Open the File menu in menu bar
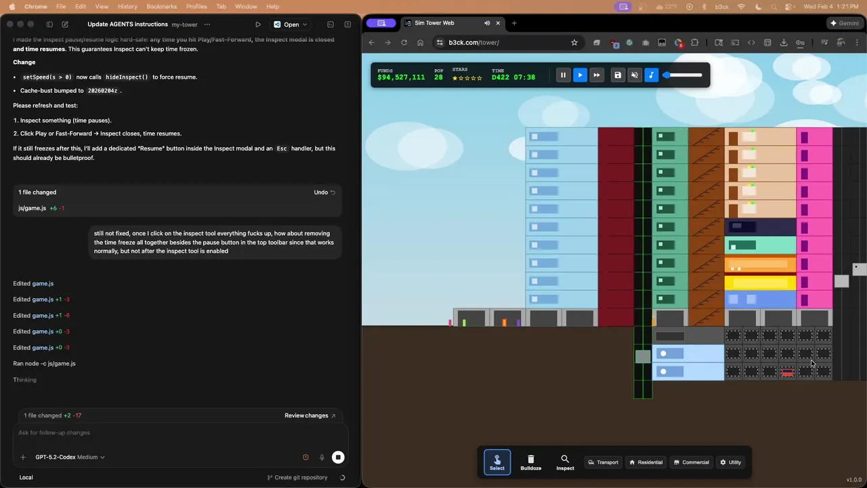Image resolution: width=867 pixels, height=488 pixels. 61,6
